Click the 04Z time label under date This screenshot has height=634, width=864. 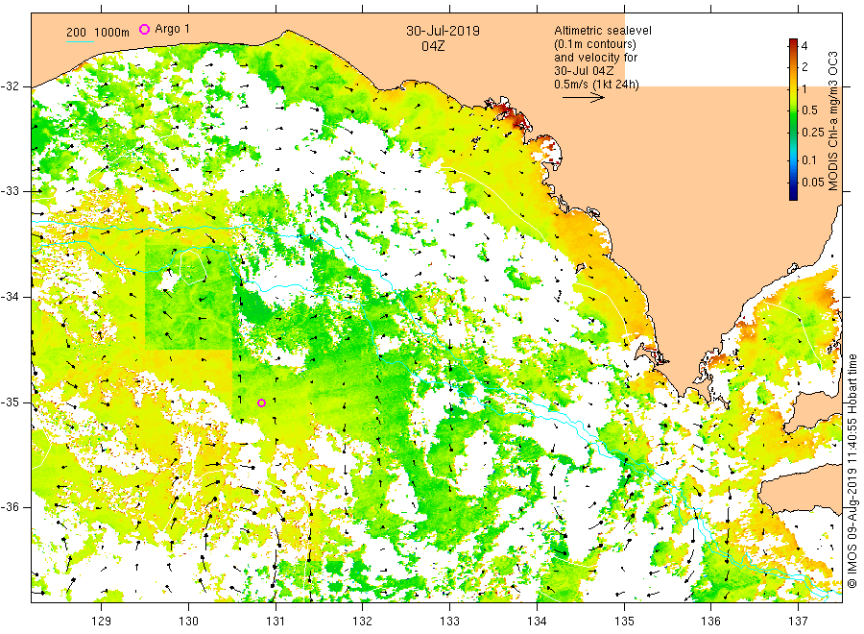[433, 46]
